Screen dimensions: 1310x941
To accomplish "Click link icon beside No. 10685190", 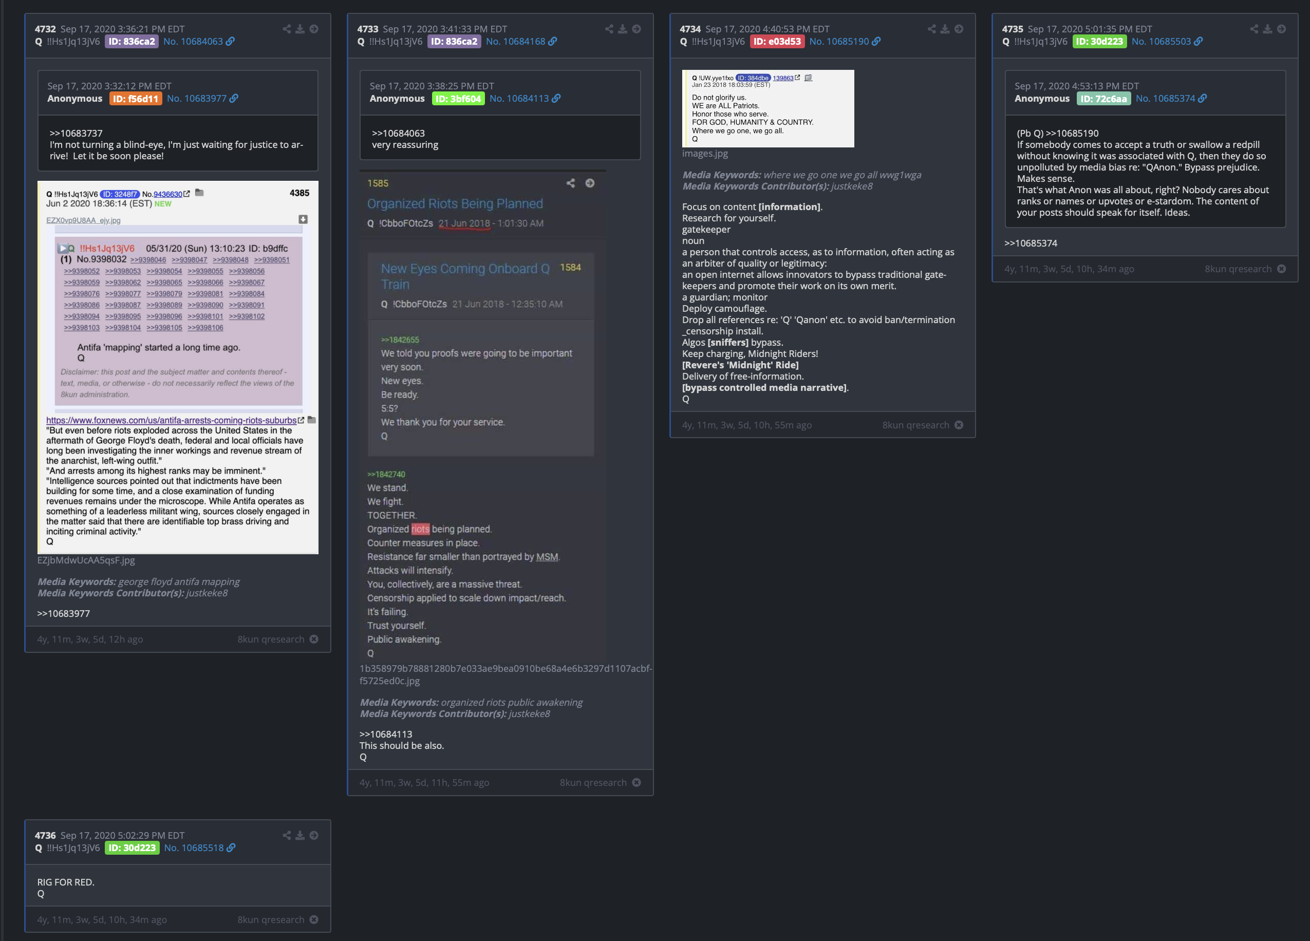I will click(876, 42).
